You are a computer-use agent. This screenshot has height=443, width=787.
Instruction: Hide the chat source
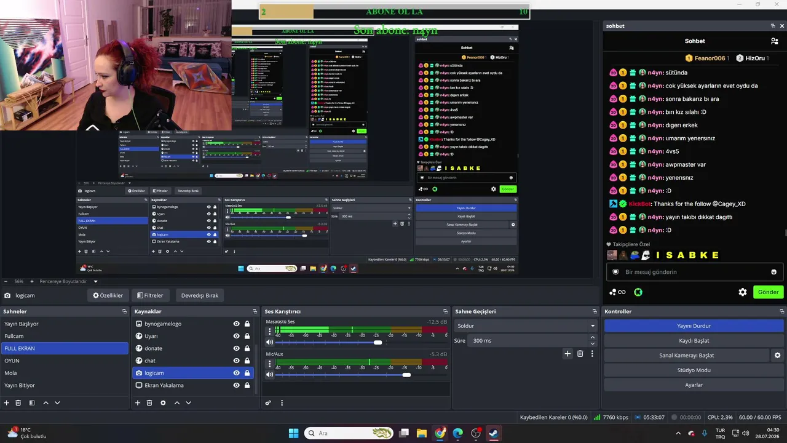pyautogui.click(x=237, y=361)
